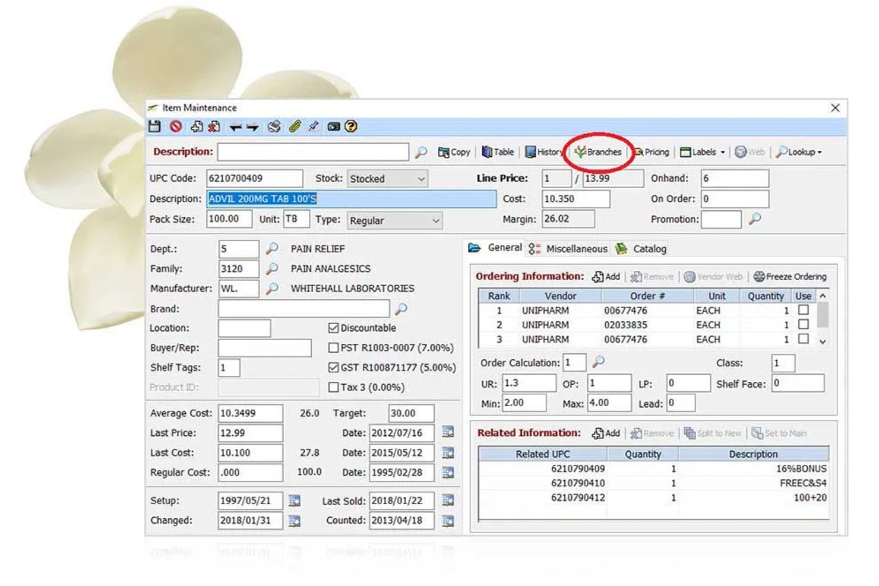
Task: Click the Pricing button
Action: click(651, 152)
